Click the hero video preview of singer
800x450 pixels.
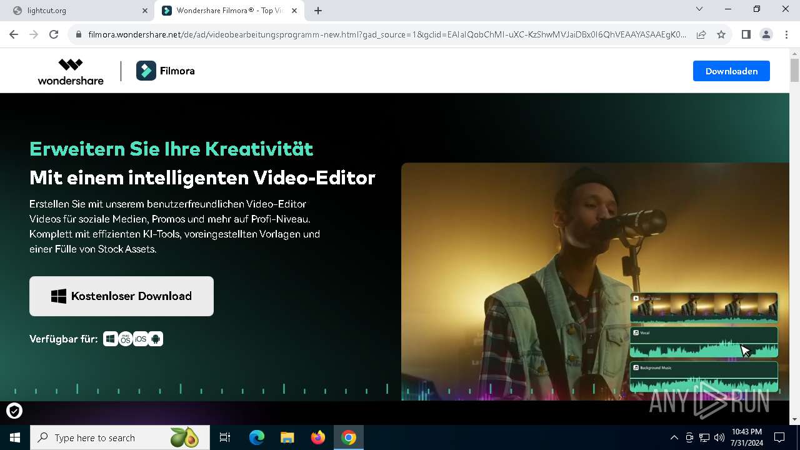coord(595,281)
